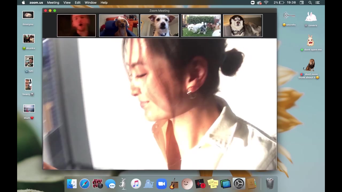Open Stickies from the dock
342x192 pixels.
pos(213,184)
